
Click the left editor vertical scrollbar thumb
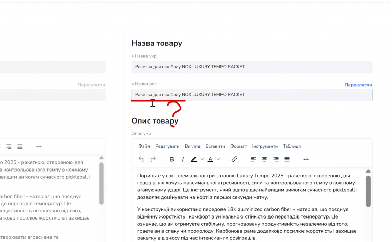[x=101, y=184]
